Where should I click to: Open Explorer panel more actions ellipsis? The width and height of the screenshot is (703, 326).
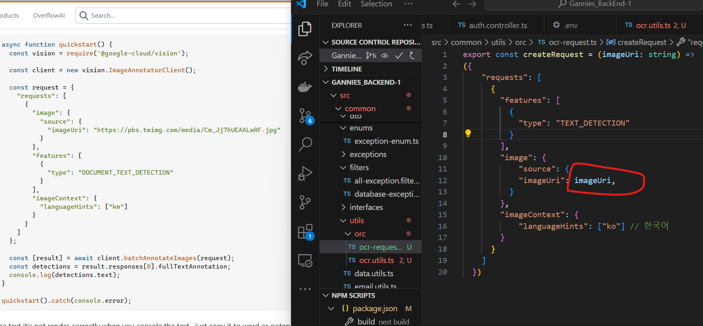coord(408,25)
